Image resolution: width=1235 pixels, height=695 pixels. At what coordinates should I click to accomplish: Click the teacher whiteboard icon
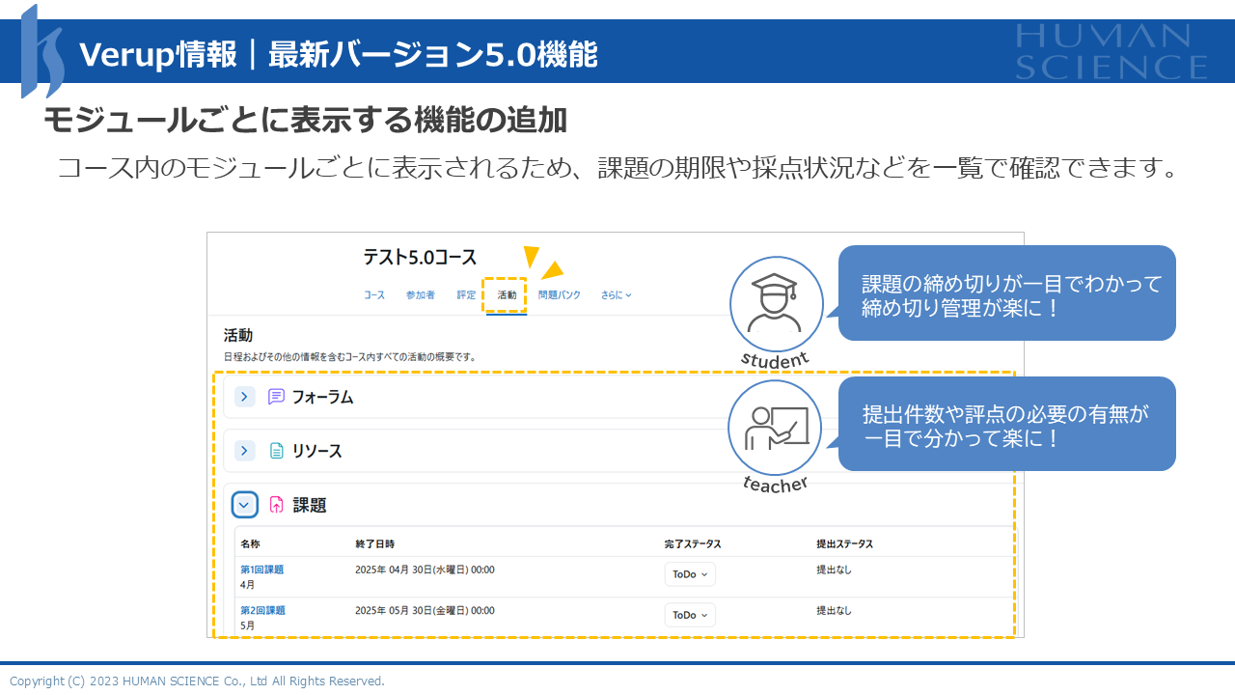point(774,428)
